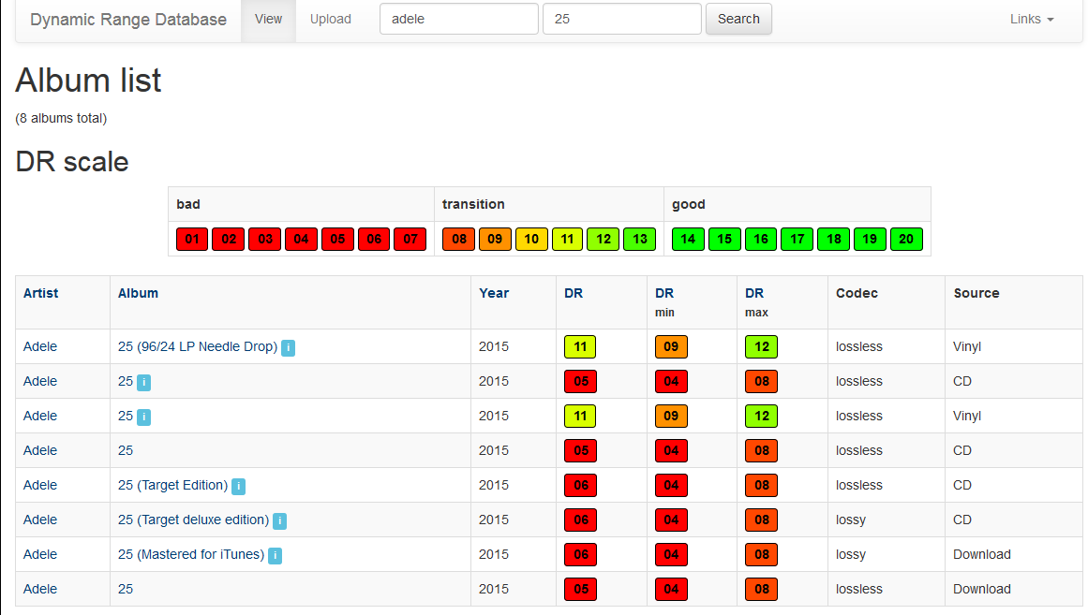
Task: Sort table by Year column
Action: (494, 293)
